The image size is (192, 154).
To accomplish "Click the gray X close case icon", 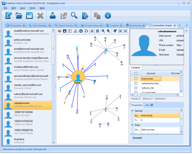I will pos(40,16).
